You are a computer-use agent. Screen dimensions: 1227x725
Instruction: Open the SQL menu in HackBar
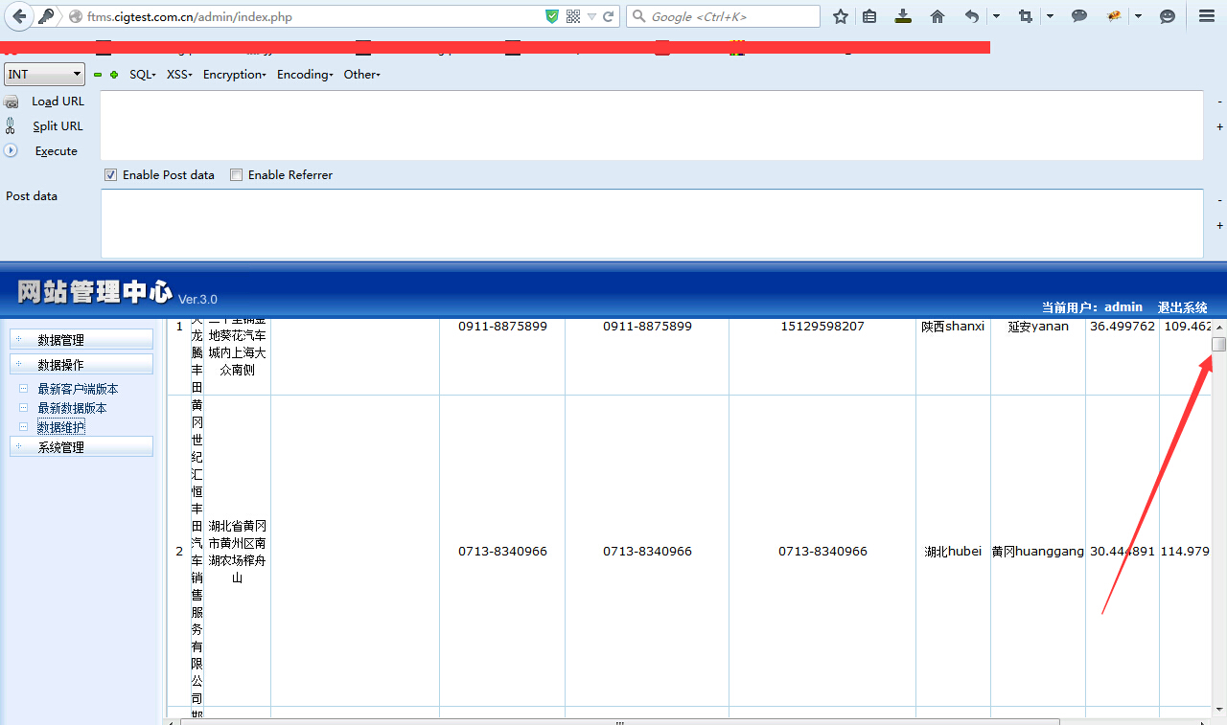pyautogui.click(x=143, y=75)
